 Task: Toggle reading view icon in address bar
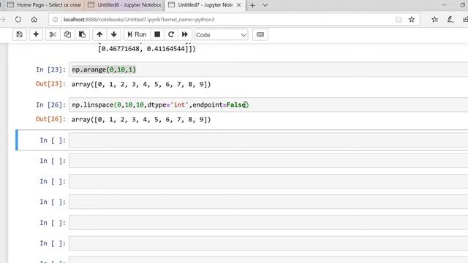[x=399, y=20]
